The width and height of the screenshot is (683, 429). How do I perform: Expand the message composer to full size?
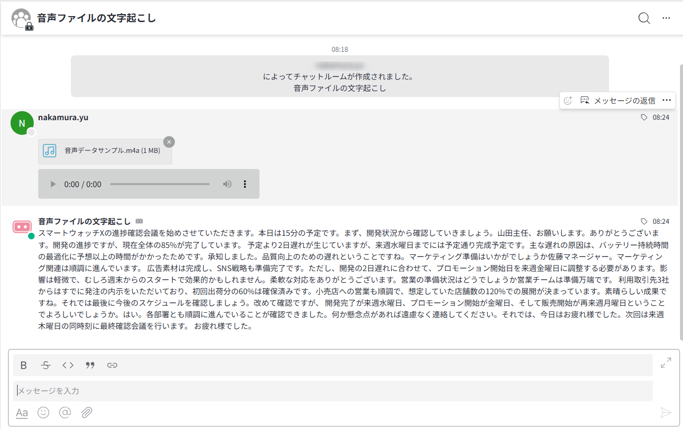666,363
